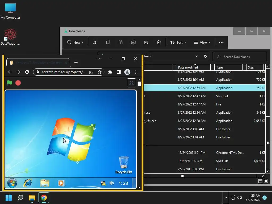Click the Recycle Bin in the simulator
This screenshot has height=204, width=272.
[124, 165]
